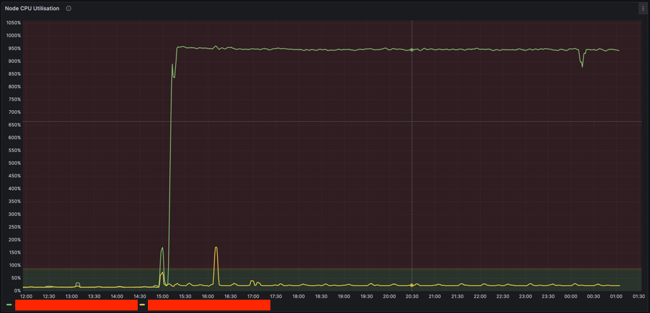Click the 600% y-axis label
The height and width of the screenshot is (313, 650).
click(x=15, y=138)
